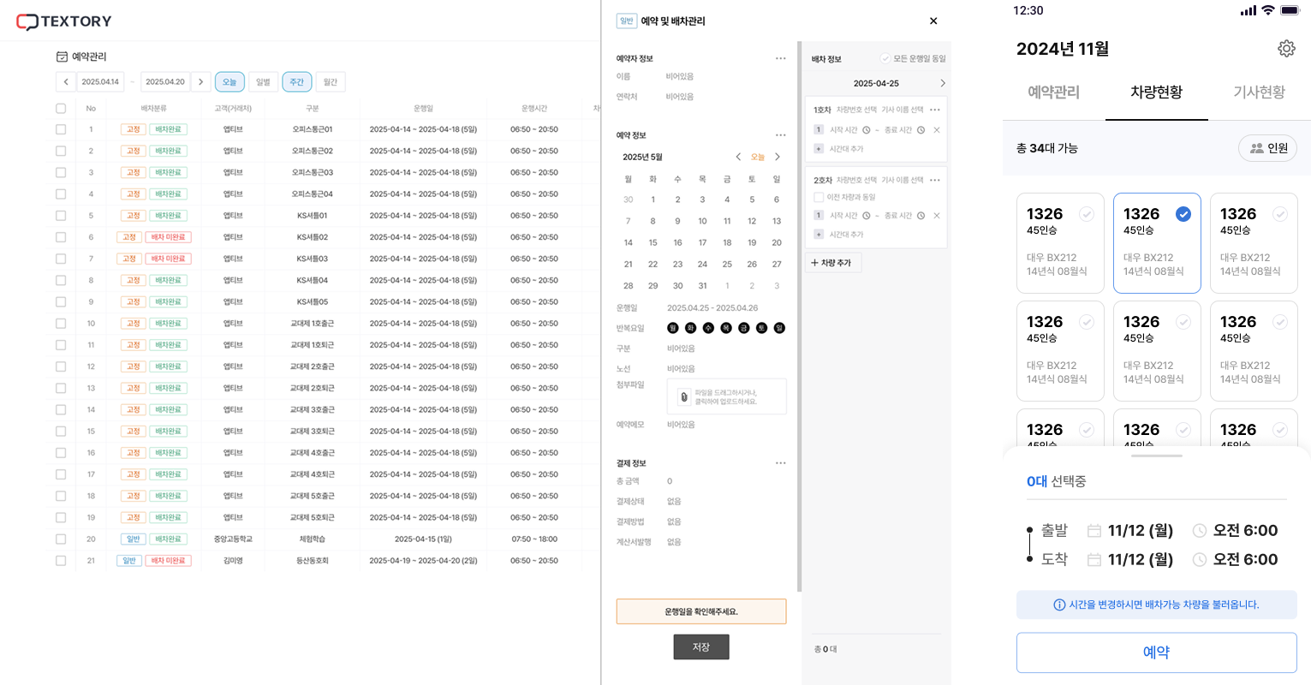Click the start date field 2025.04.14
The width and height of the screenshot is (1311, 685).
click(100, 82)
